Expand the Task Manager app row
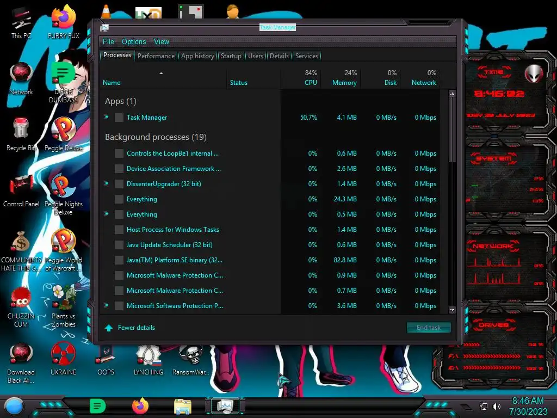The image size is (557, 418). [106, 117]
